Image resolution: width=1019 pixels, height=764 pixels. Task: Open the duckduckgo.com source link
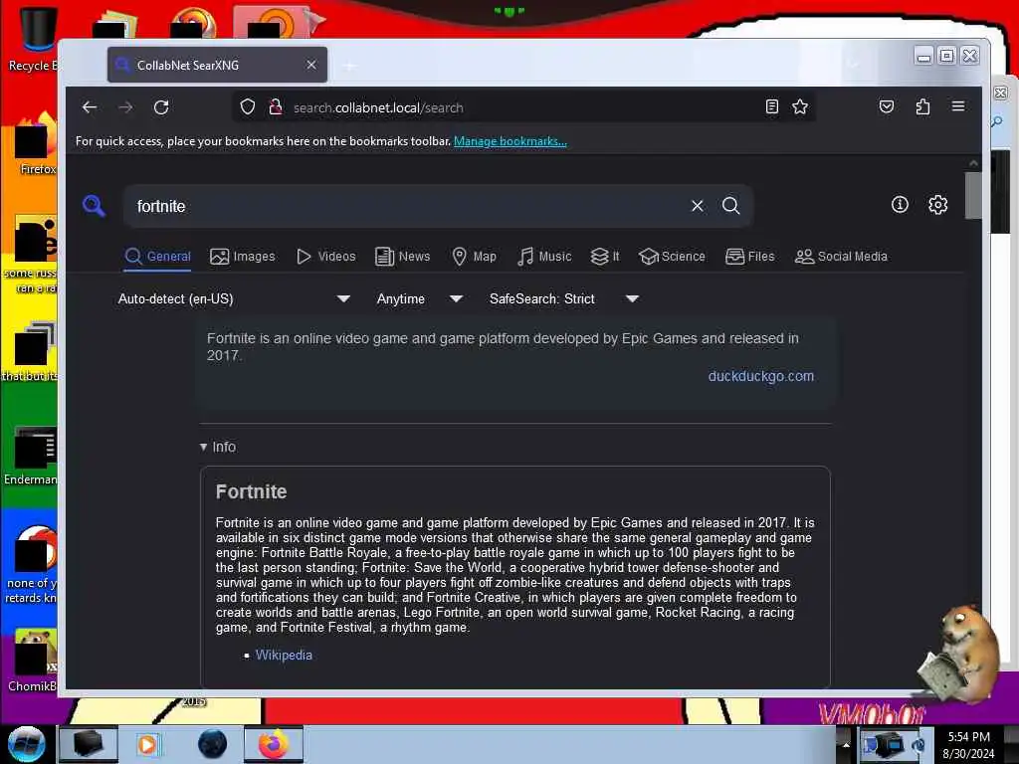(761, 376)
